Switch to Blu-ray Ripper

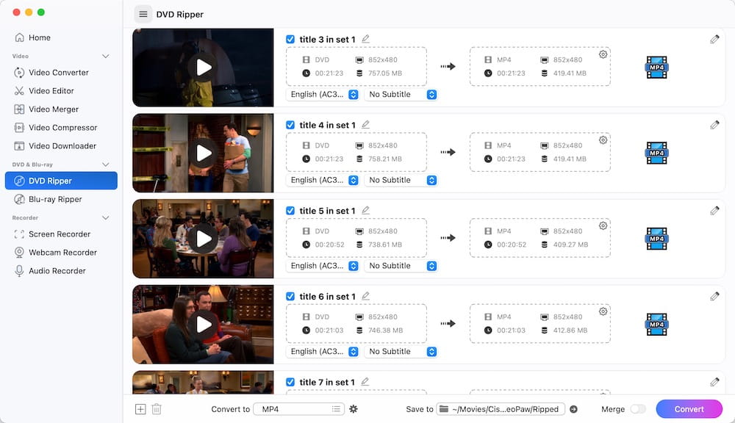pos(55,199)
